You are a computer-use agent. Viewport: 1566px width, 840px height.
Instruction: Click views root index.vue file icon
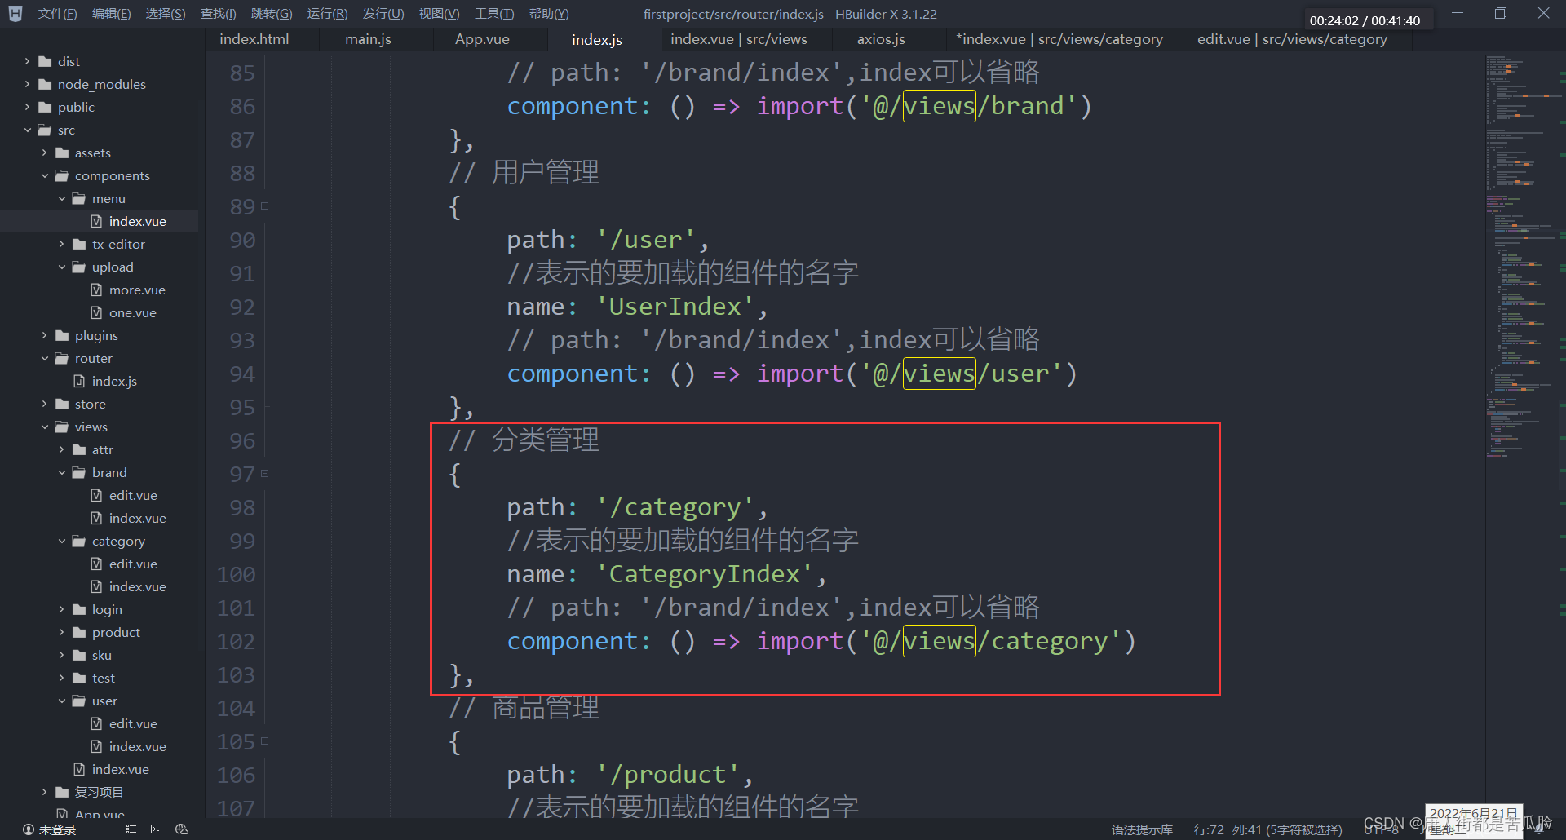(x=79, y=769)
